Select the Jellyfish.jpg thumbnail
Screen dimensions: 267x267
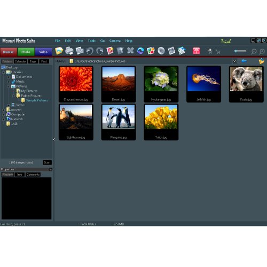click(203, 84)
